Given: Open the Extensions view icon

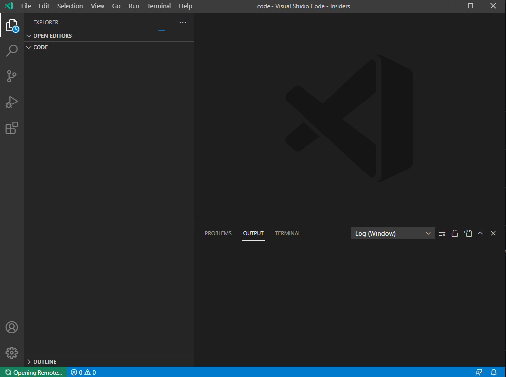Looking at the screenshot, I should (x=12, y=128).
